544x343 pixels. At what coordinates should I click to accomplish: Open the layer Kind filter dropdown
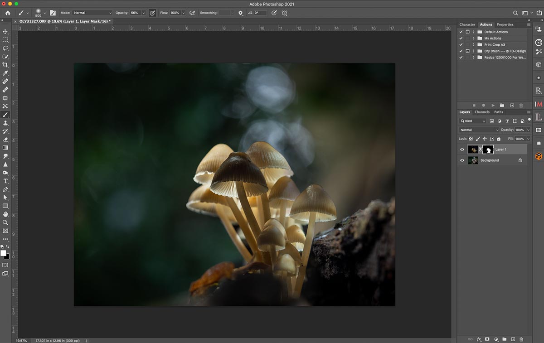point(473,121)
